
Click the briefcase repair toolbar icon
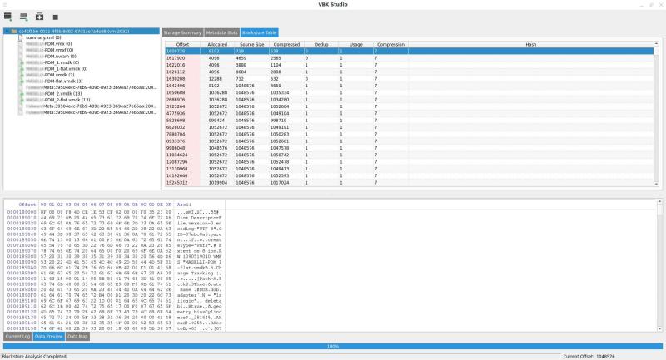(39, 17)
